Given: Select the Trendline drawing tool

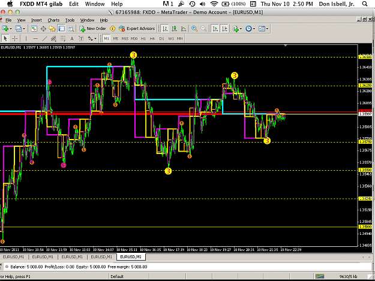Looking at the screenshot, I should [44, 38].
